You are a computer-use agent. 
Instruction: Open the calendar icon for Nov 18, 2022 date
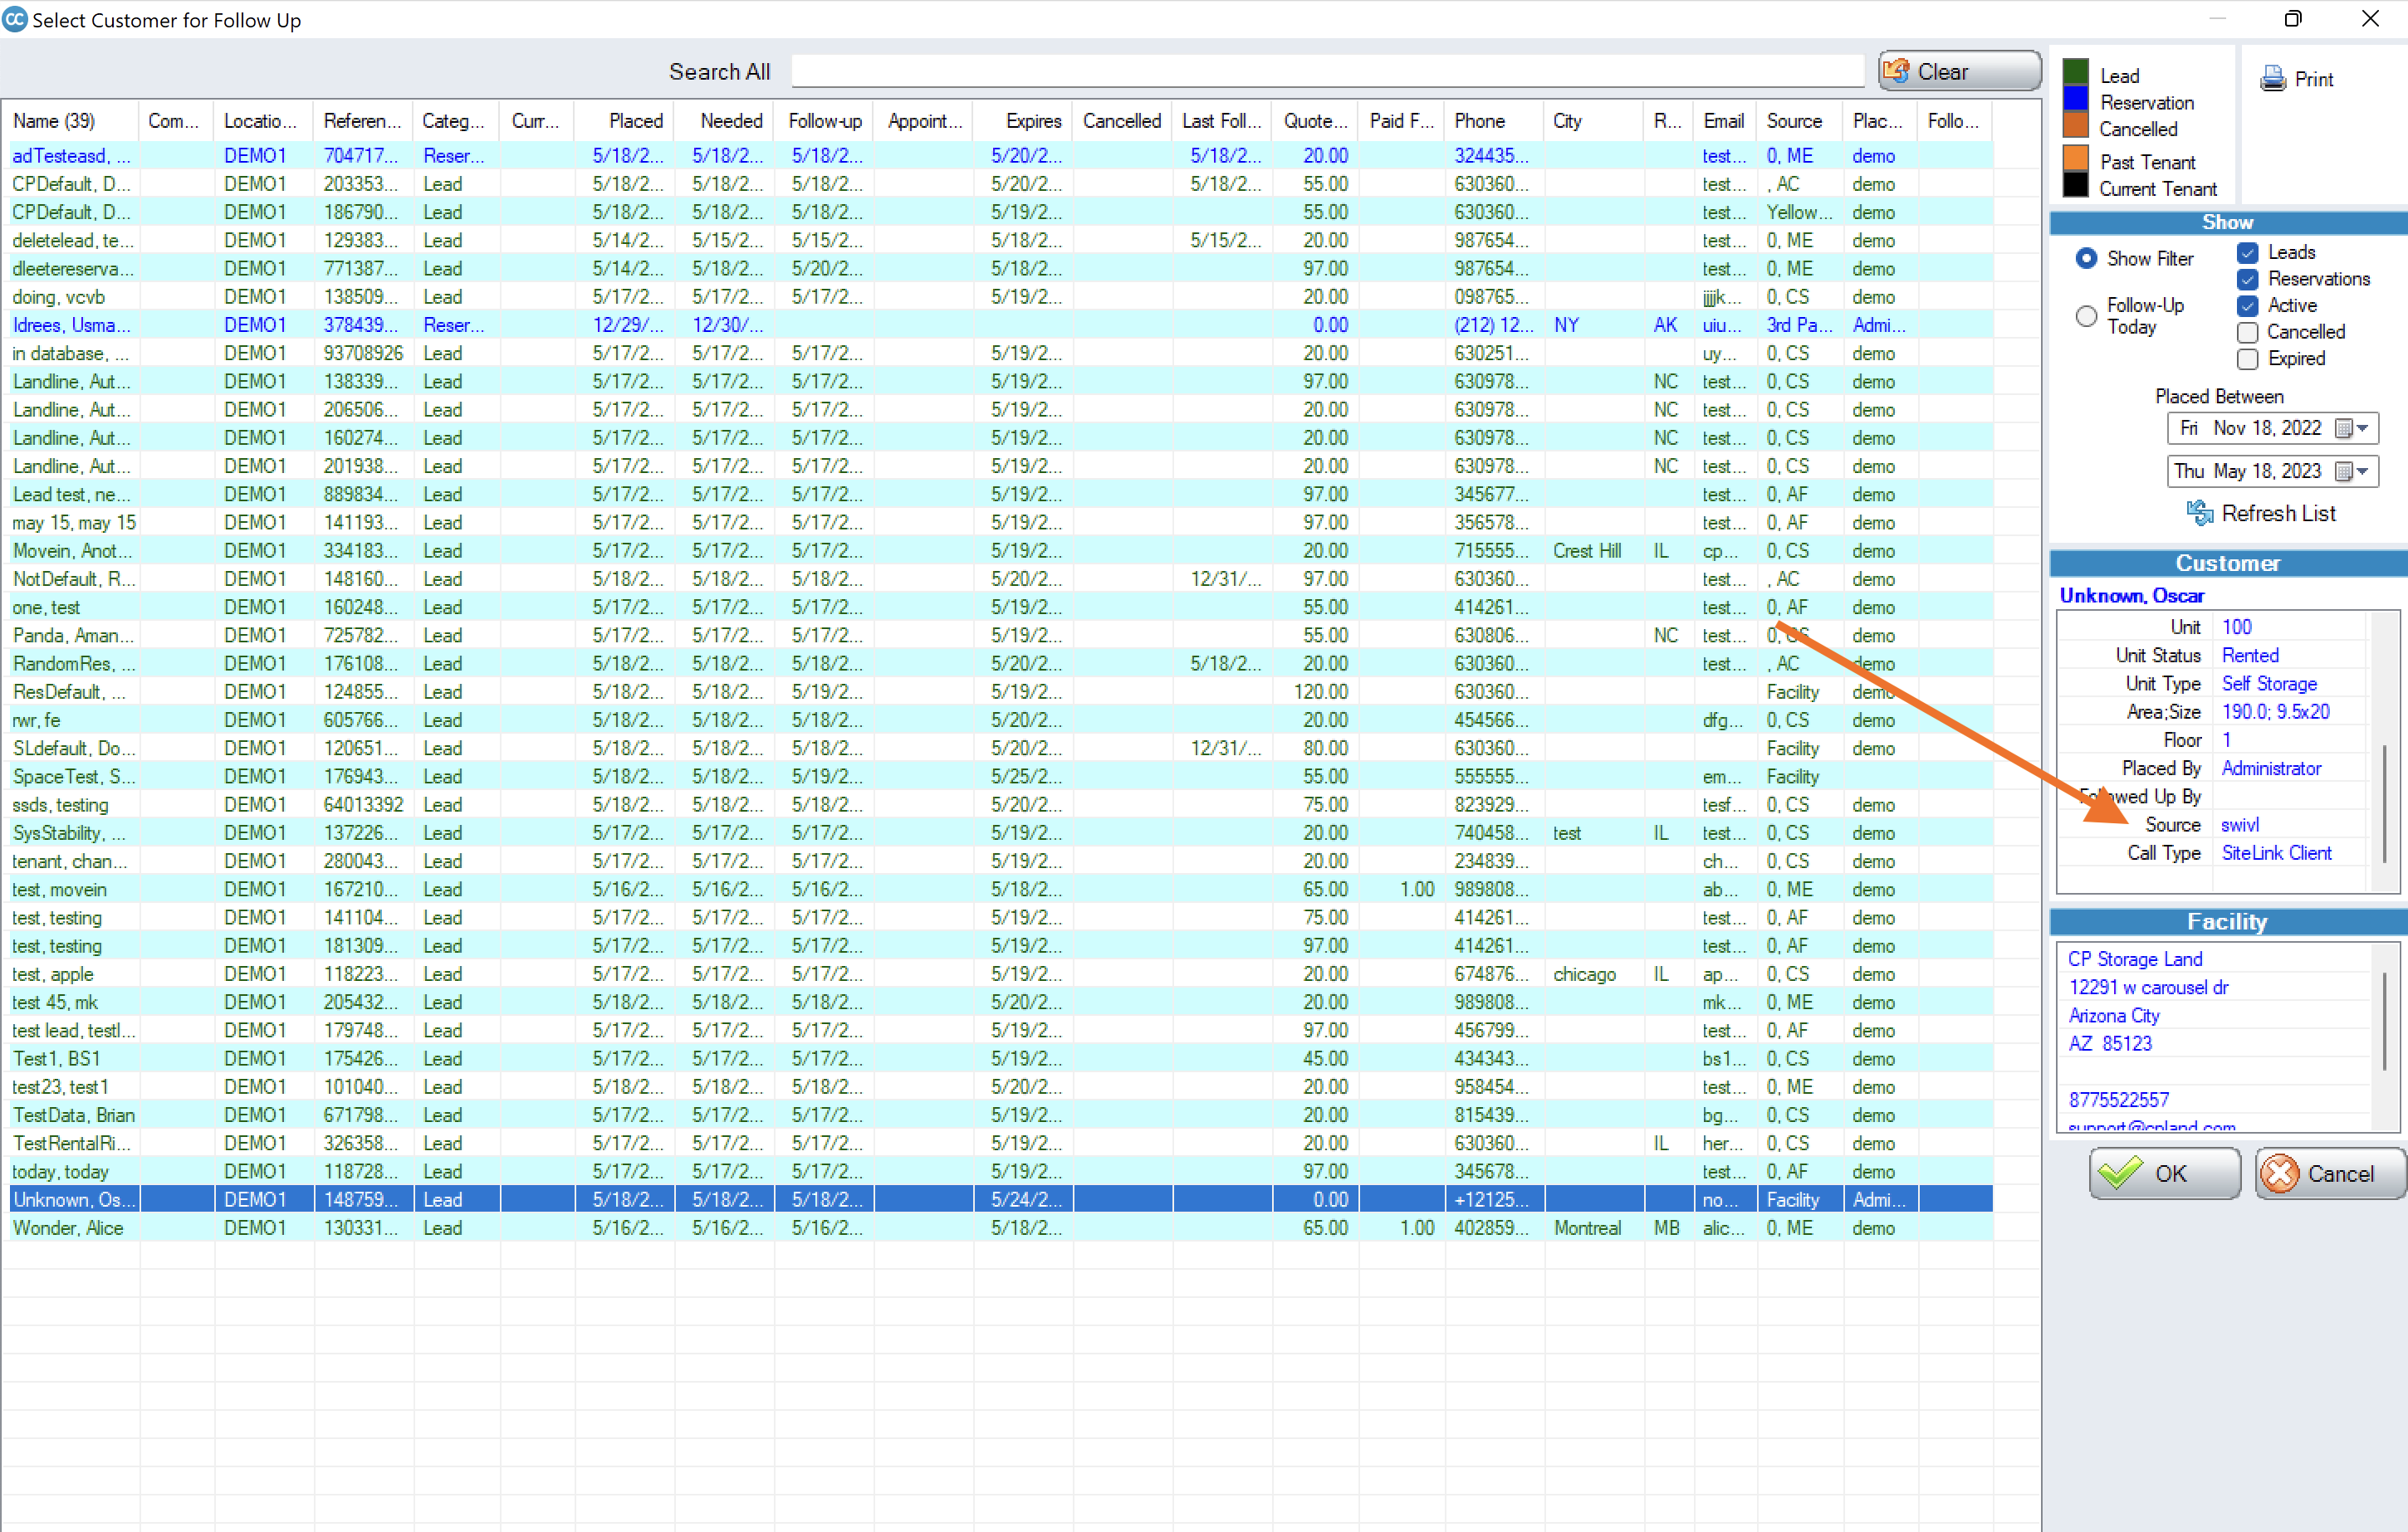click(2344, 427)
